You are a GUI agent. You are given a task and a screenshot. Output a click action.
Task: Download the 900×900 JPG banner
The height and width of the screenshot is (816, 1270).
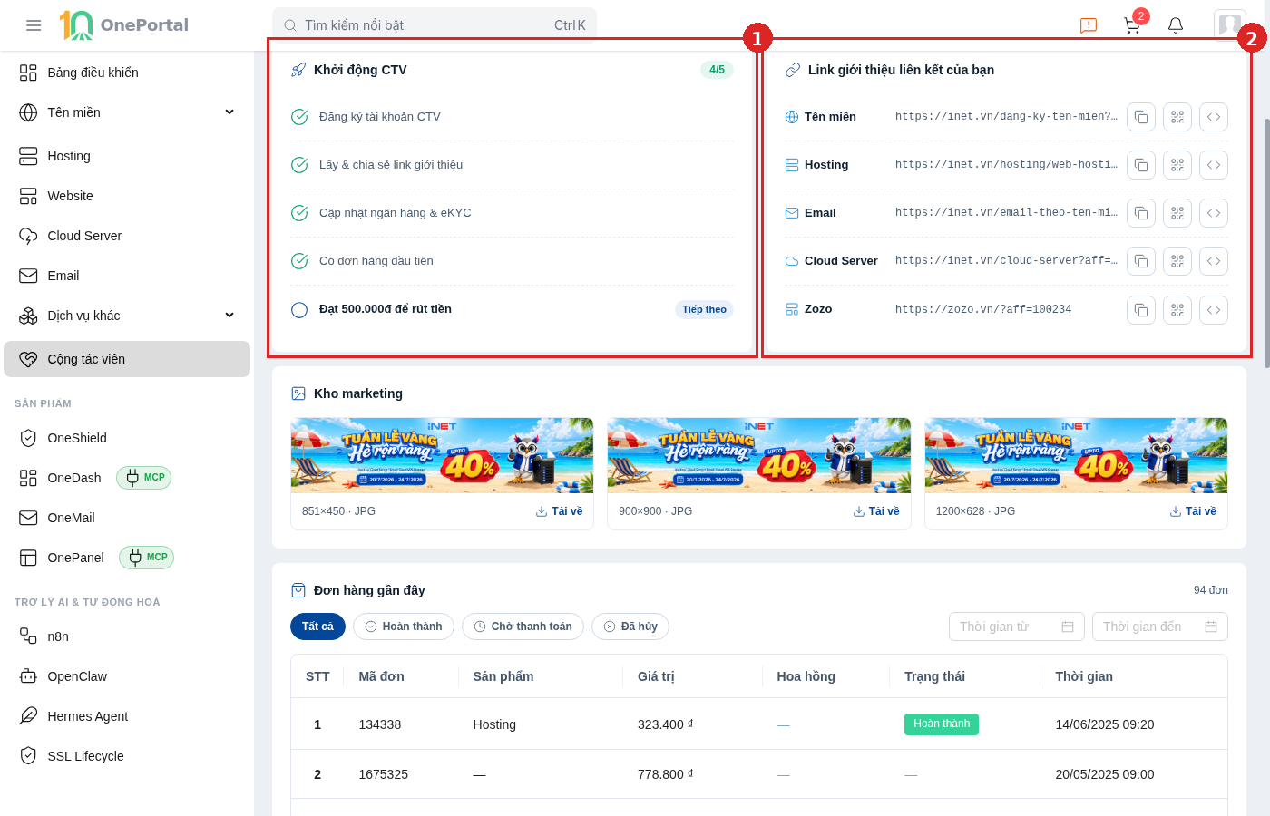tap(876, 511)
